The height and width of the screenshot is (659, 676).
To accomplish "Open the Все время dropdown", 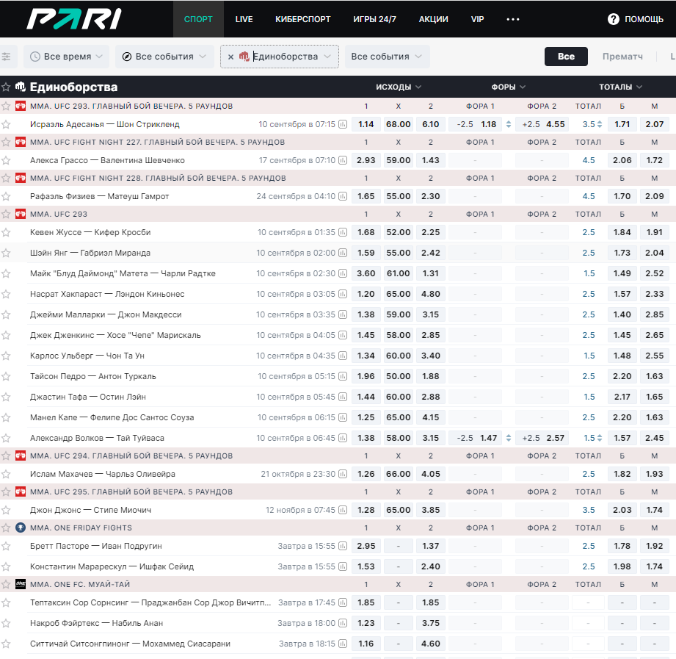I will point(66,57).
